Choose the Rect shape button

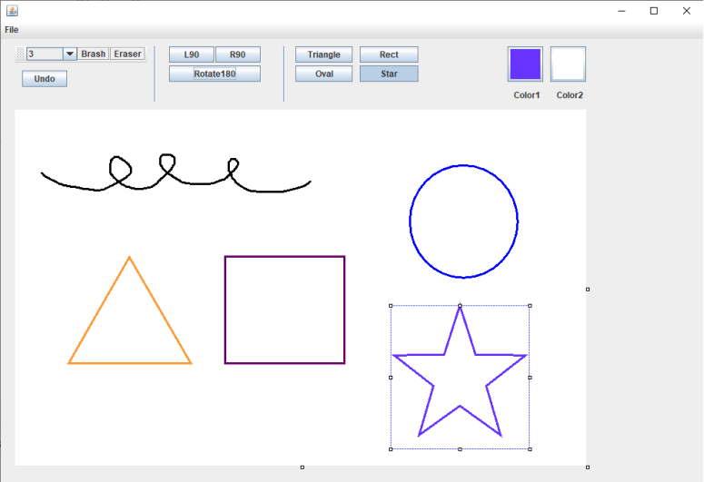389,54
